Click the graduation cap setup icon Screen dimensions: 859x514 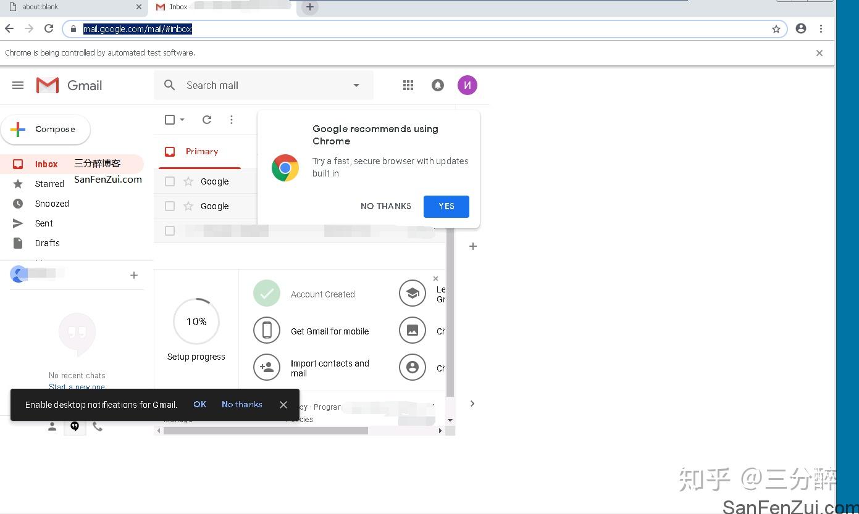(x=413, y=294)
